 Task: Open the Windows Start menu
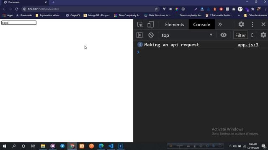click(5, 146)
